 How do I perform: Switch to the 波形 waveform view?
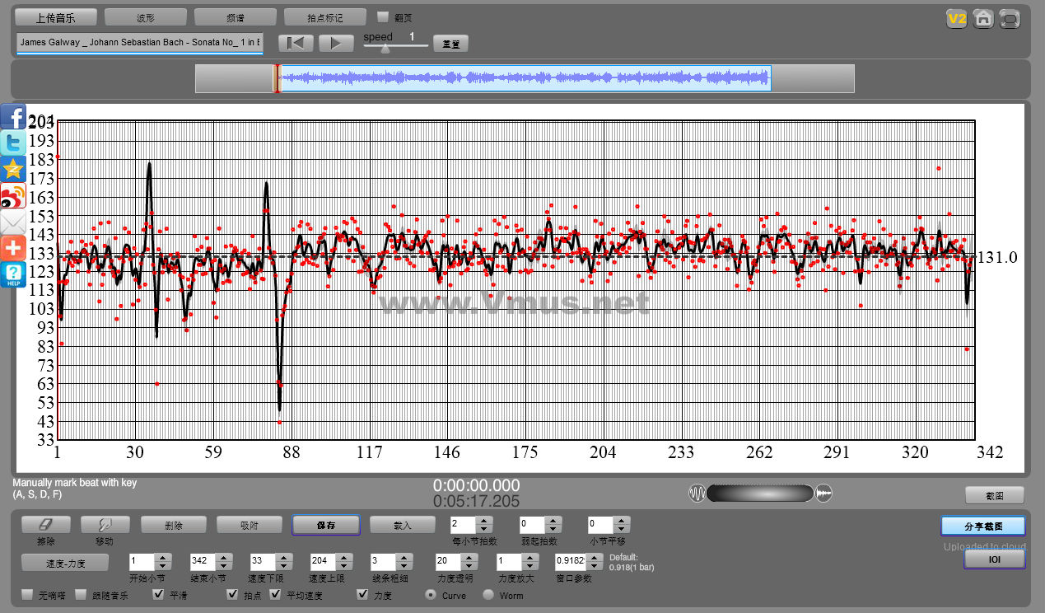pos(146,17)
